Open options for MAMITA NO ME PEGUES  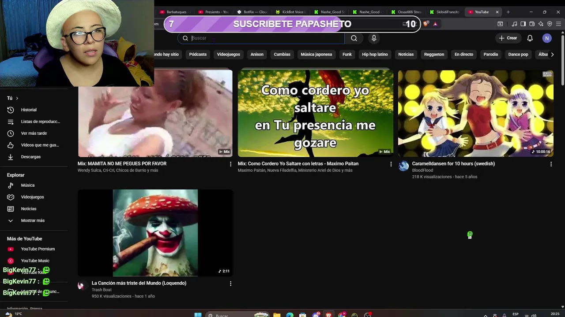point(230,164)
